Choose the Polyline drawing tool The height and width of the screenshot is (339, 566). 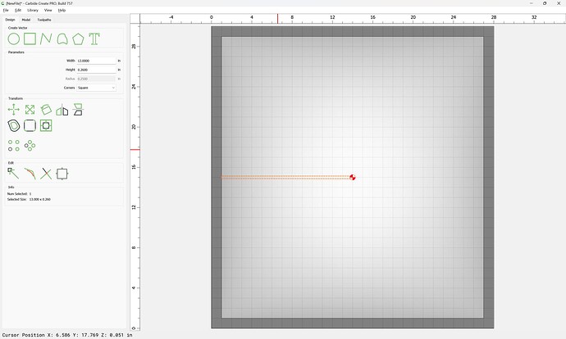click(x=46, y=38)
